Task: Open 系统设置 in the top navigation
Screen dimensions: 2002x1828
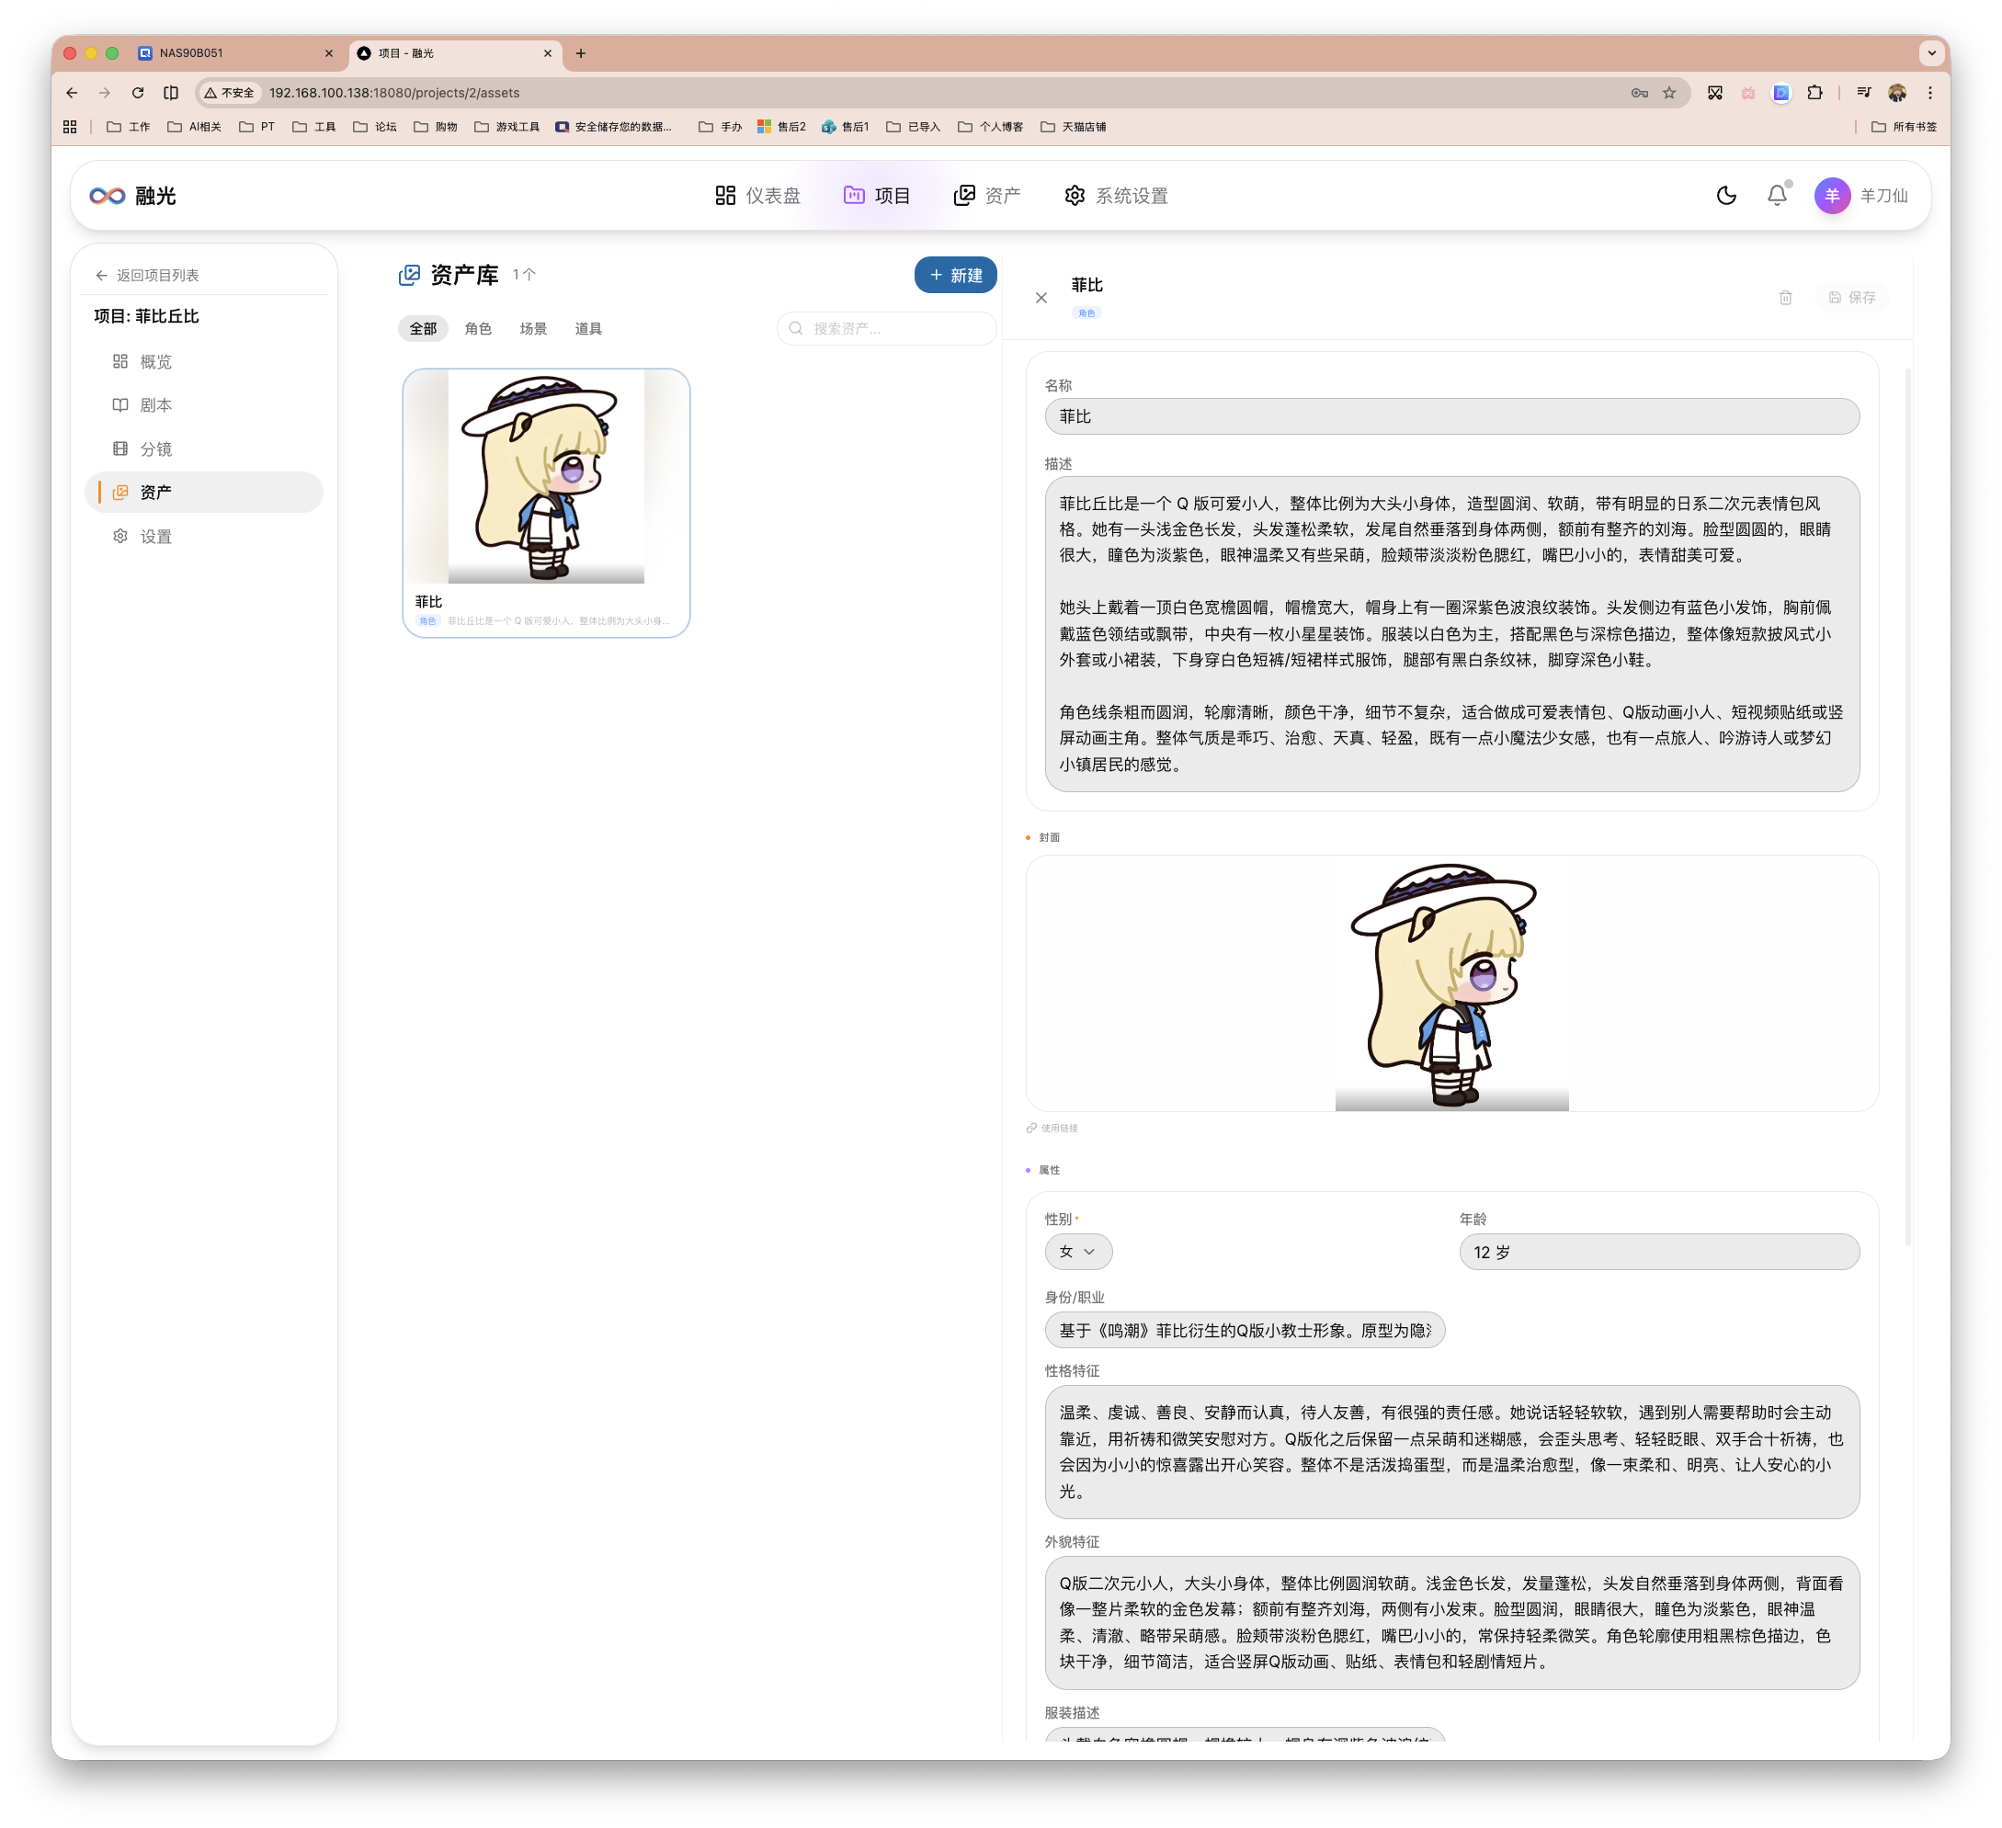Action: [x=1115, y=196]
